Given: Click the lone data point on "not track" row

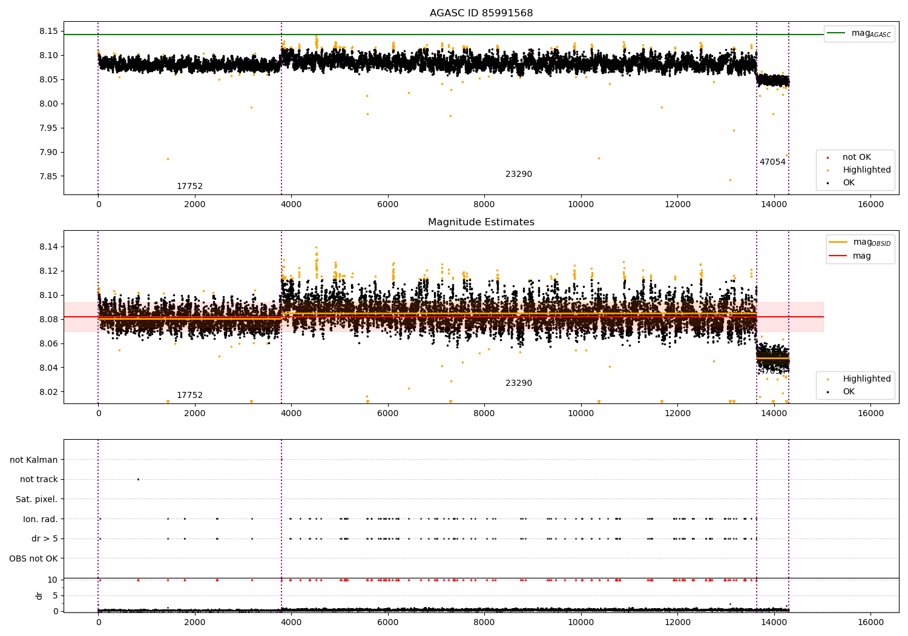Looking at the screenshot, I should tap(138, 479).
